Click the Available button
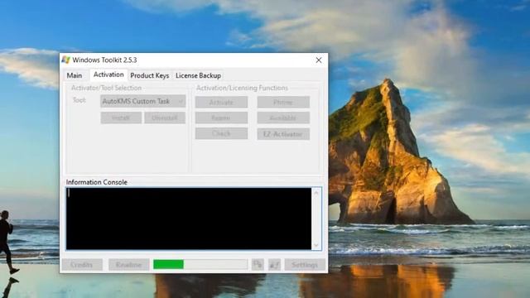Screen dimensions: 530x298 point(283,118)
